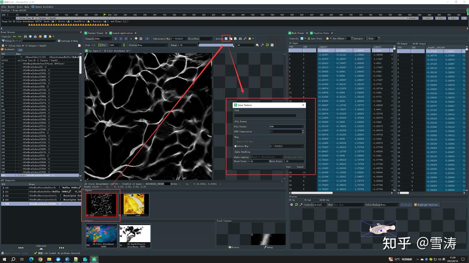Reset the range with green arrow icon
469x263 pixels.
tap(267, 45)
